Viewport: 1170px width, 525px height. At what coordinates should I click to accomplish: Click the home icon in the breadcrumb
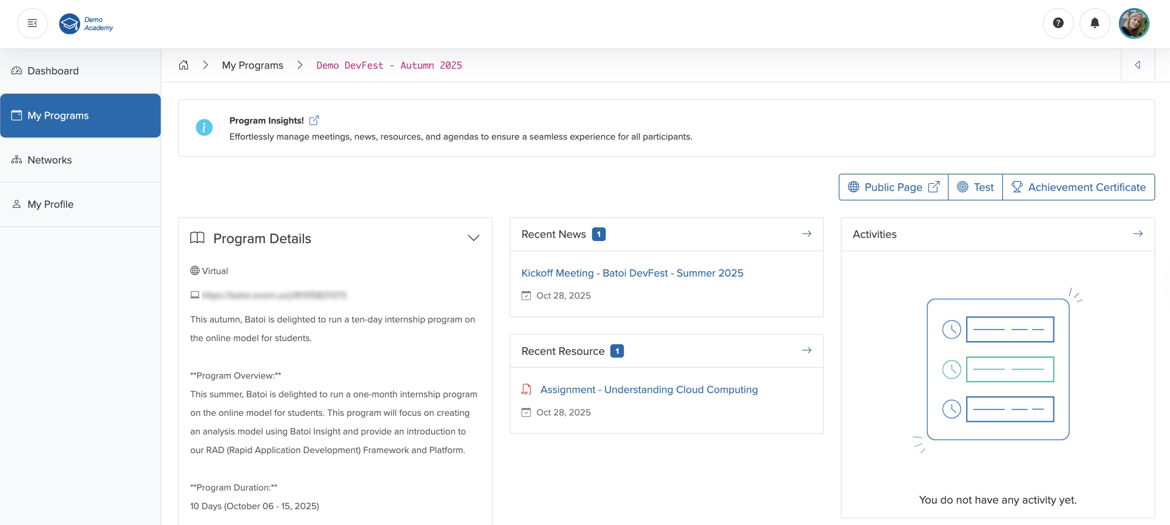(x=184, y=65)
